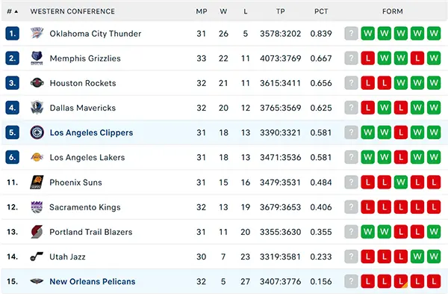Open the Los Angeles Lakers team link
Screen dimensions: 448x294
(87, 157)
